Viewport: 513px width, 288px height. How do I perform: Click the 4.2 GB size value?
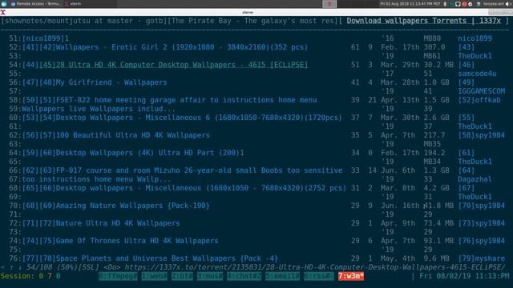click(x=436, y=189)
